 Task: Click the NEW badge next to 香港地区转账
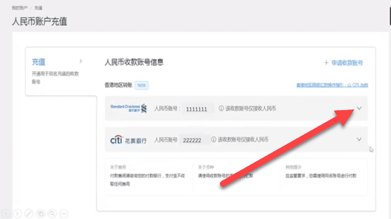click(142, 85)
